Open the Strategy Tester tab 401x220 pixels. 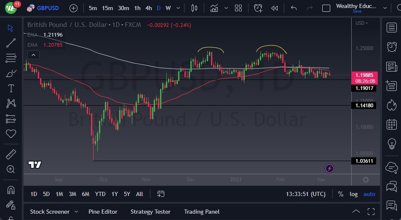pos(150,212)
